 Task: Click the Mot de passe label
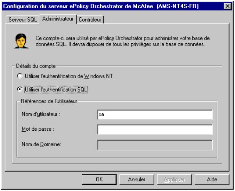38,129
